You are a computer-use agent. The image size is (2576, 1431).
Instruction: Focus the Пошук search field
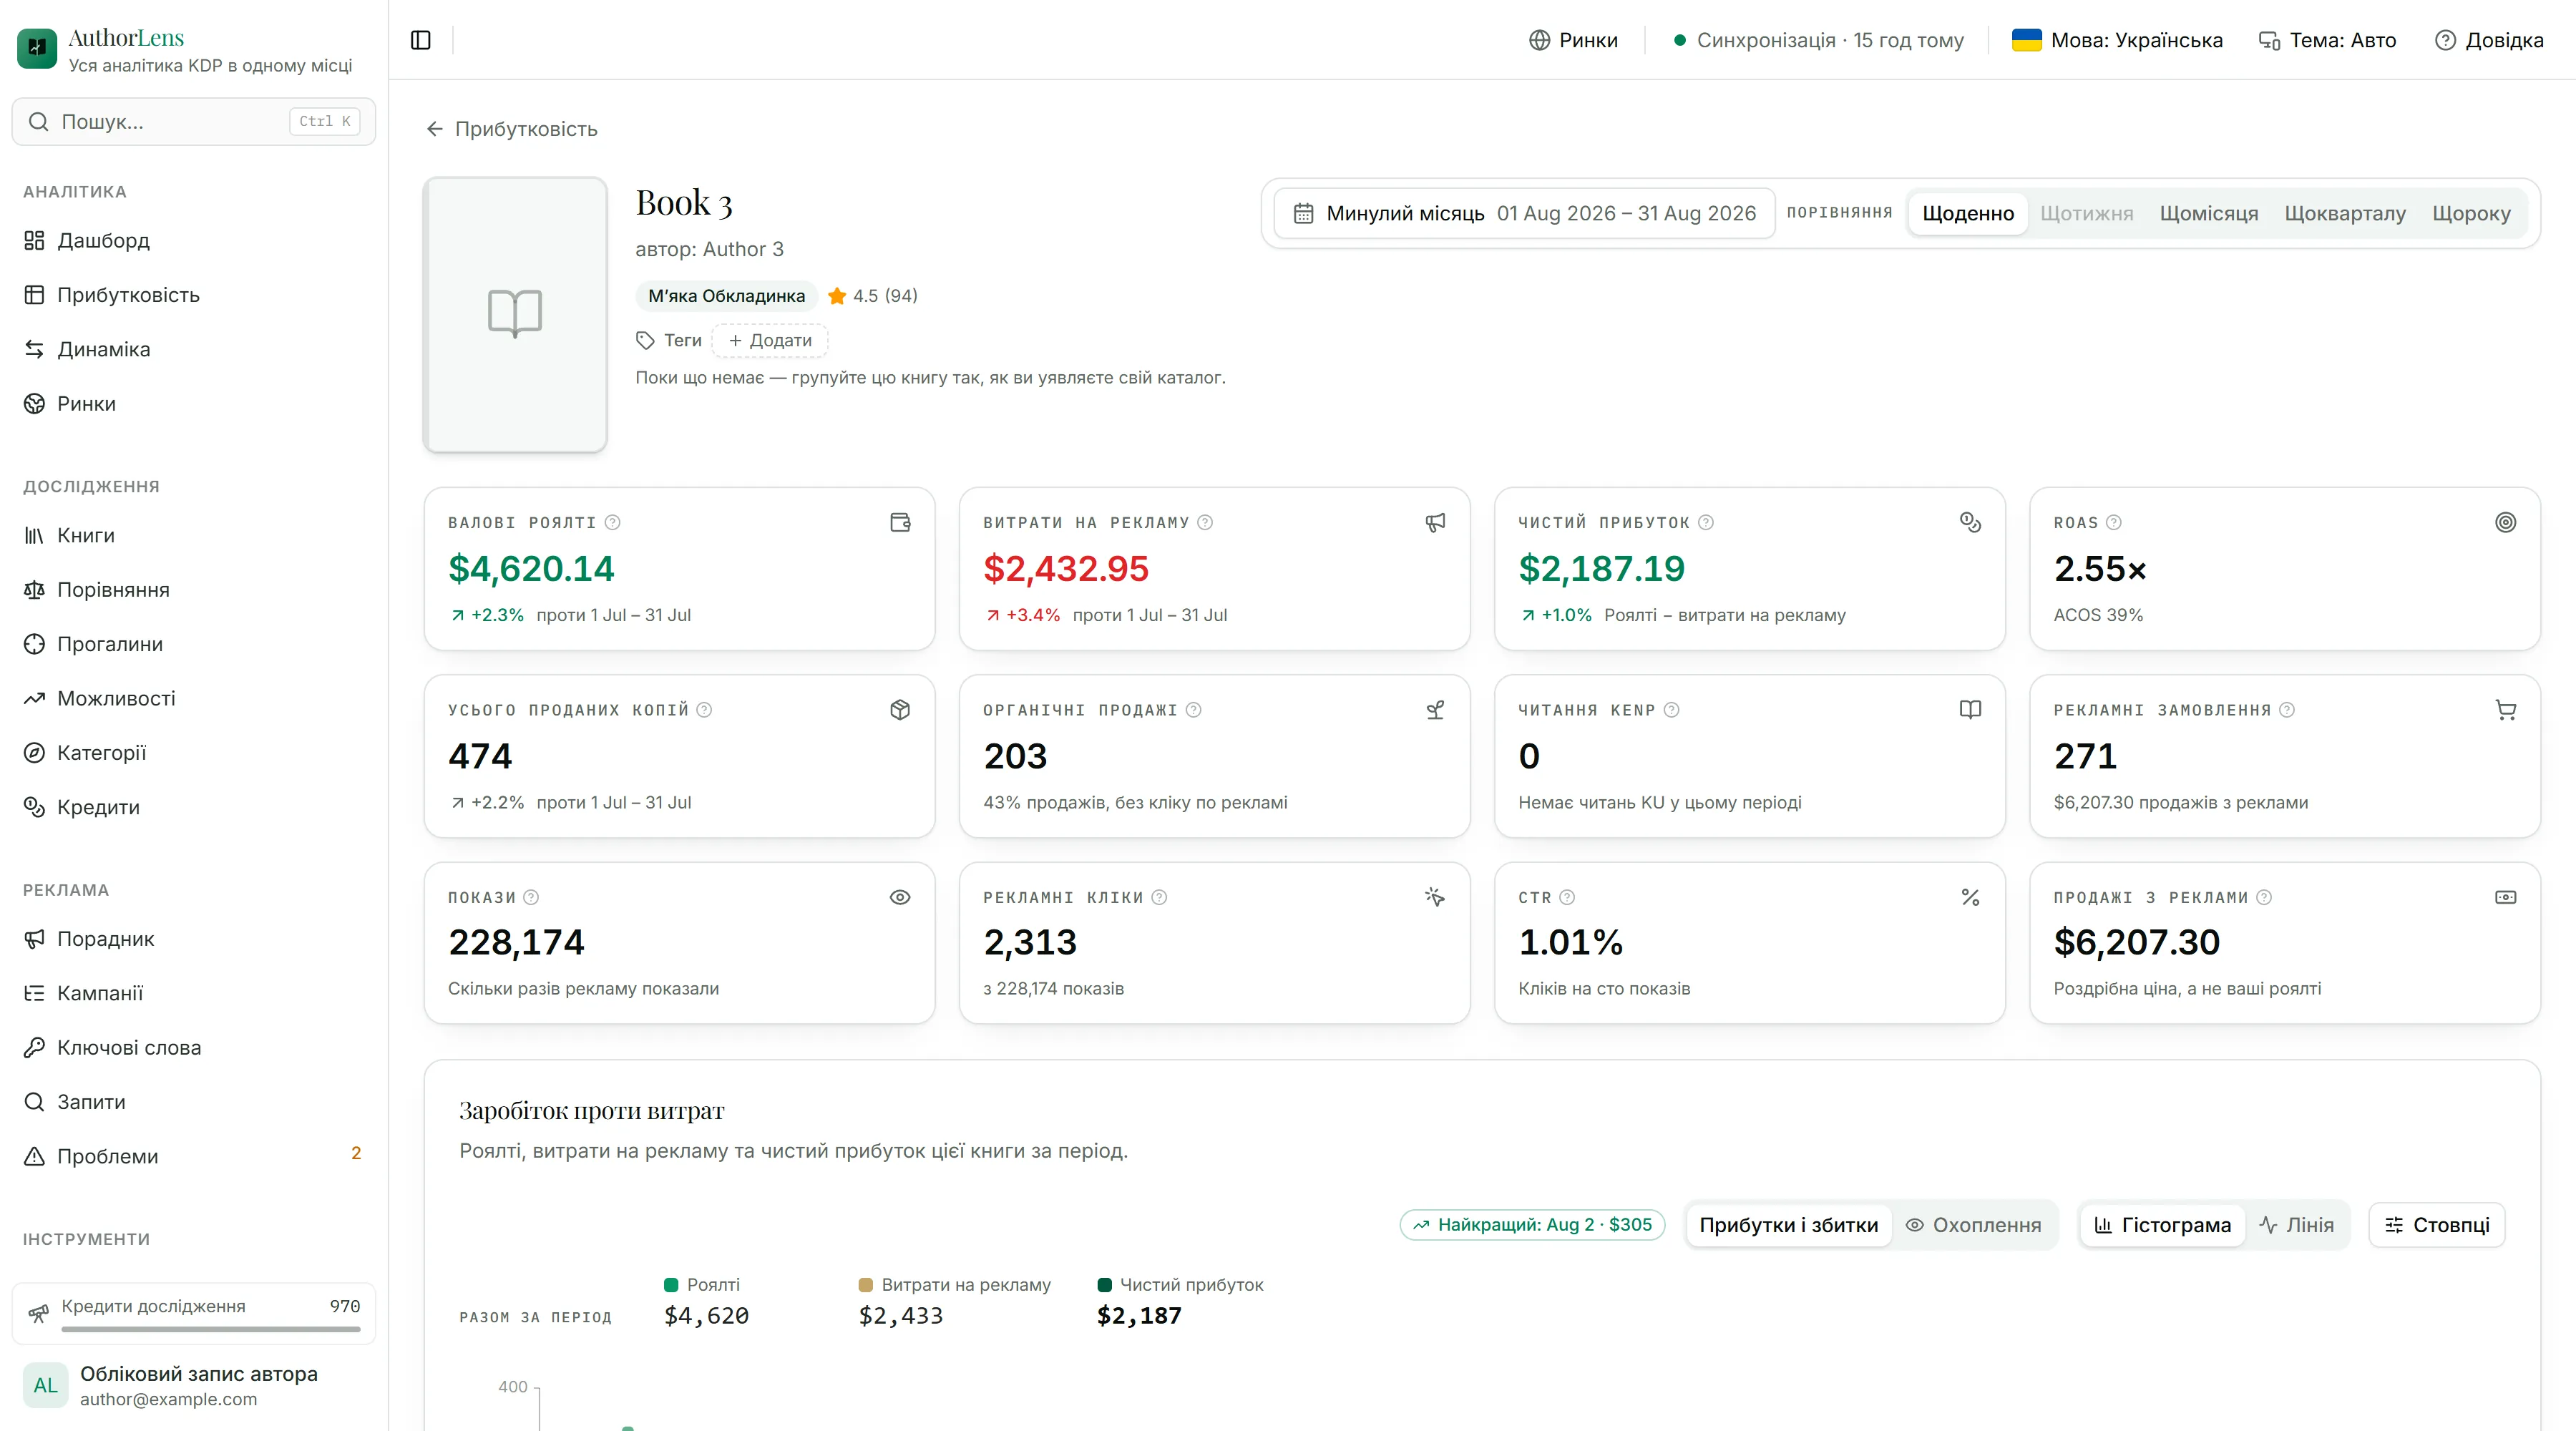[194, 121]
